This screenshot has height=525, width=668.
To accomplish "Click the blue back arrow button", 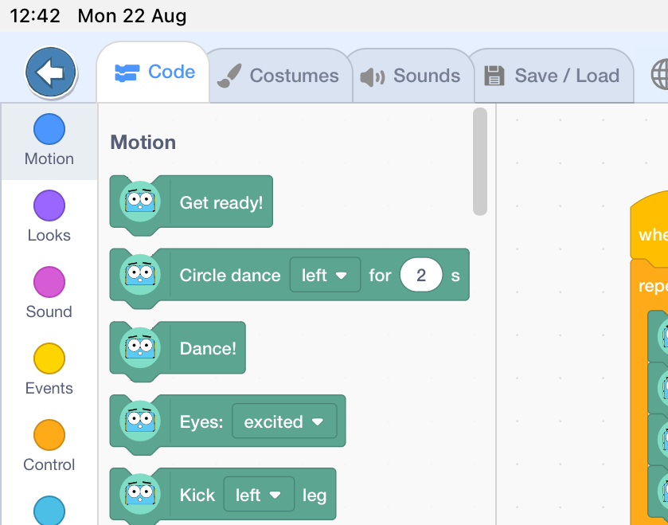I will [51, 73].
